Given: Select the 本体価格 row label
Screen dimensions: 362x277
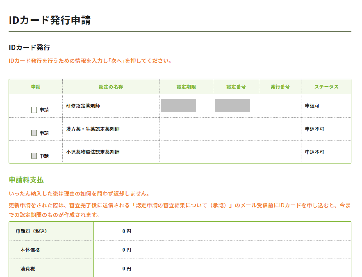Looking at the screenshot, I should pyautogui.click(x=30, y=250).
